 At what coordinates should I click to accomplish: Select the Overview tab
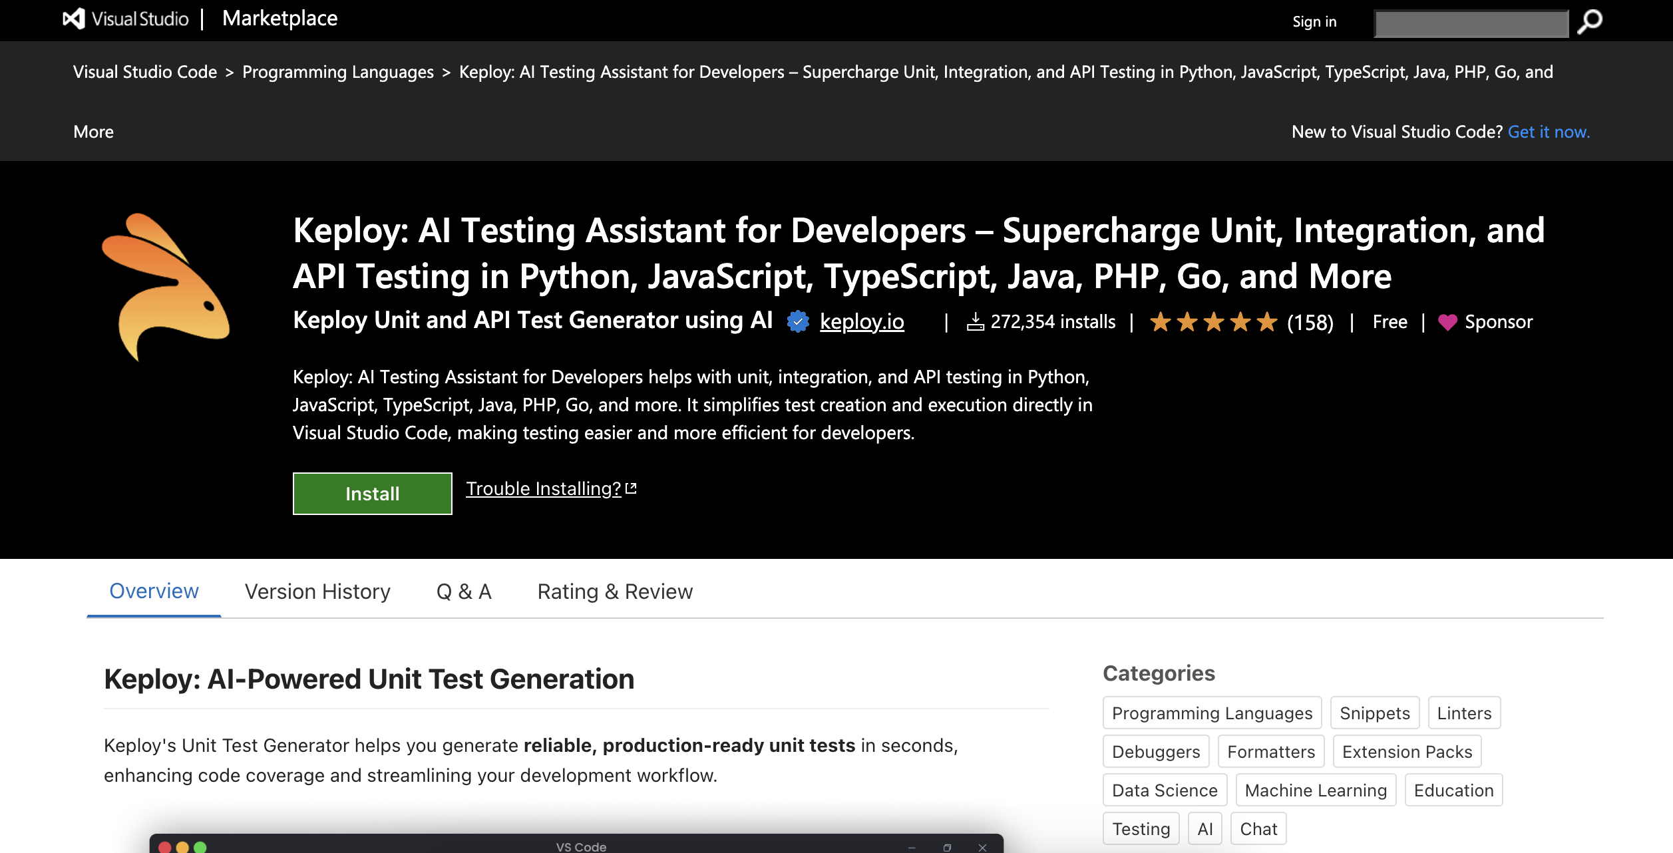tap(154, 591)
